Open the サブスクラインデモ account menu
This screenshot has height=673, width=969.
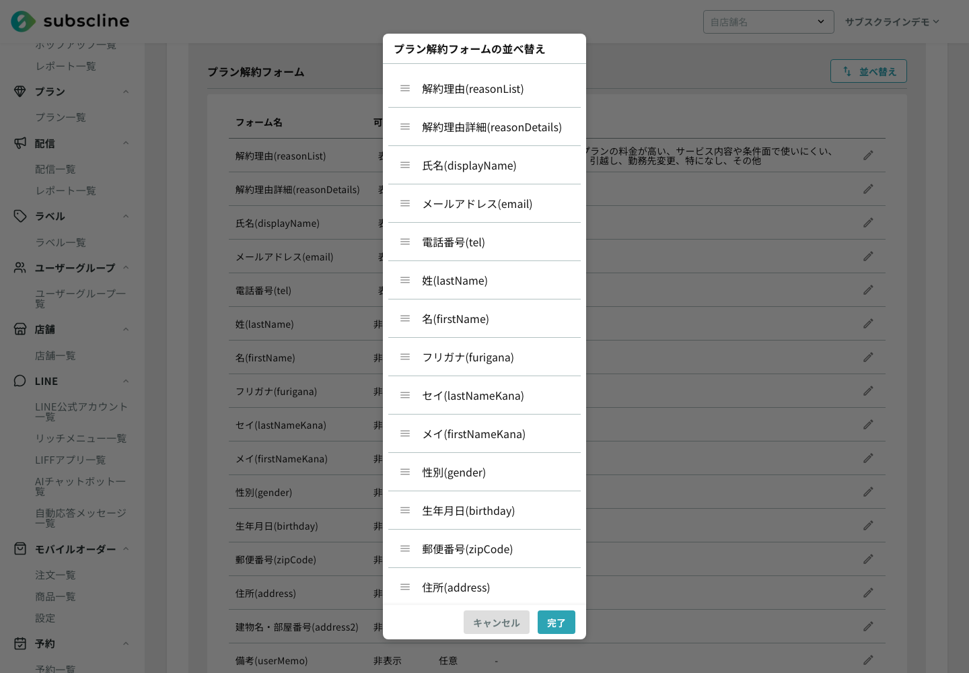(892, 22)
